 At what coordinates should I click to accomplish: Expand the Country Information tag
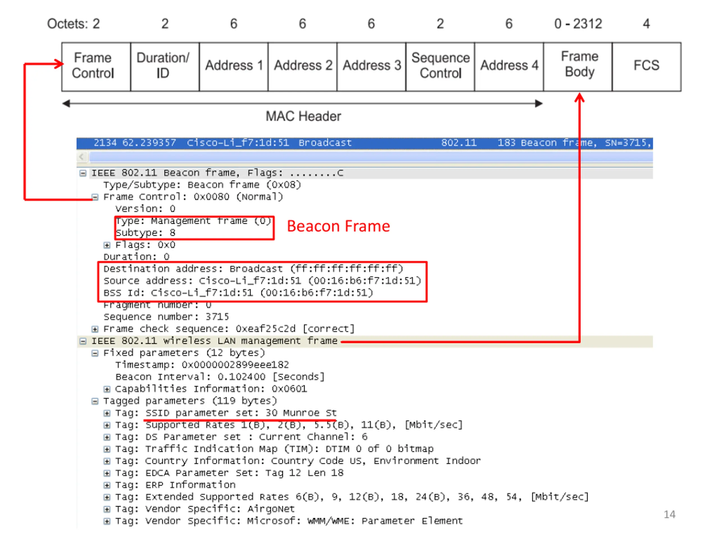click(107, 462)
